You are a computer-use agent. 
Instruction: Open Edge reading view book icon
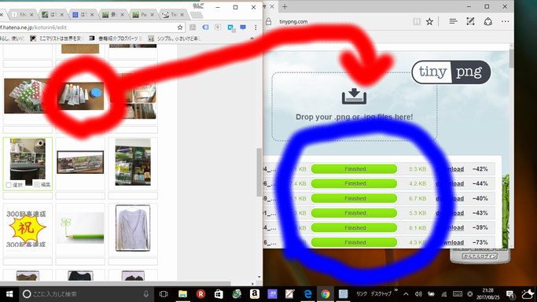417,21
